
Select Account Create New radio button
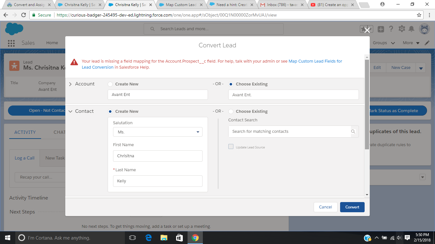click(x=110, y=84)
